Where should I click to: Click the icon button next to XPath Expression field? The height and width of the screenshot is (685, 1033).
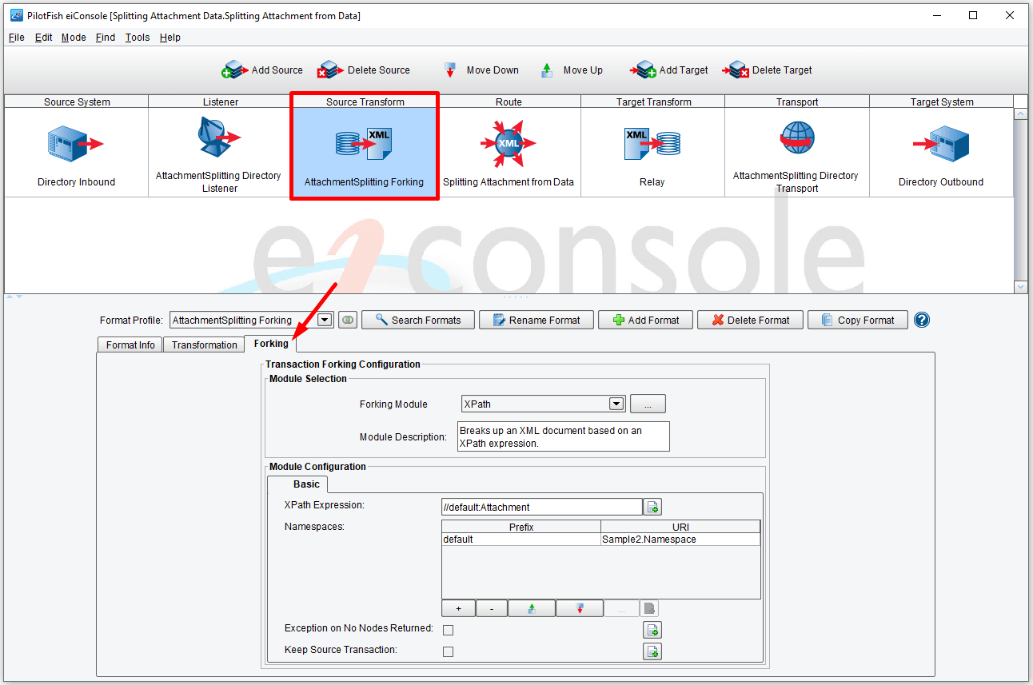click(x=653, y=507)
